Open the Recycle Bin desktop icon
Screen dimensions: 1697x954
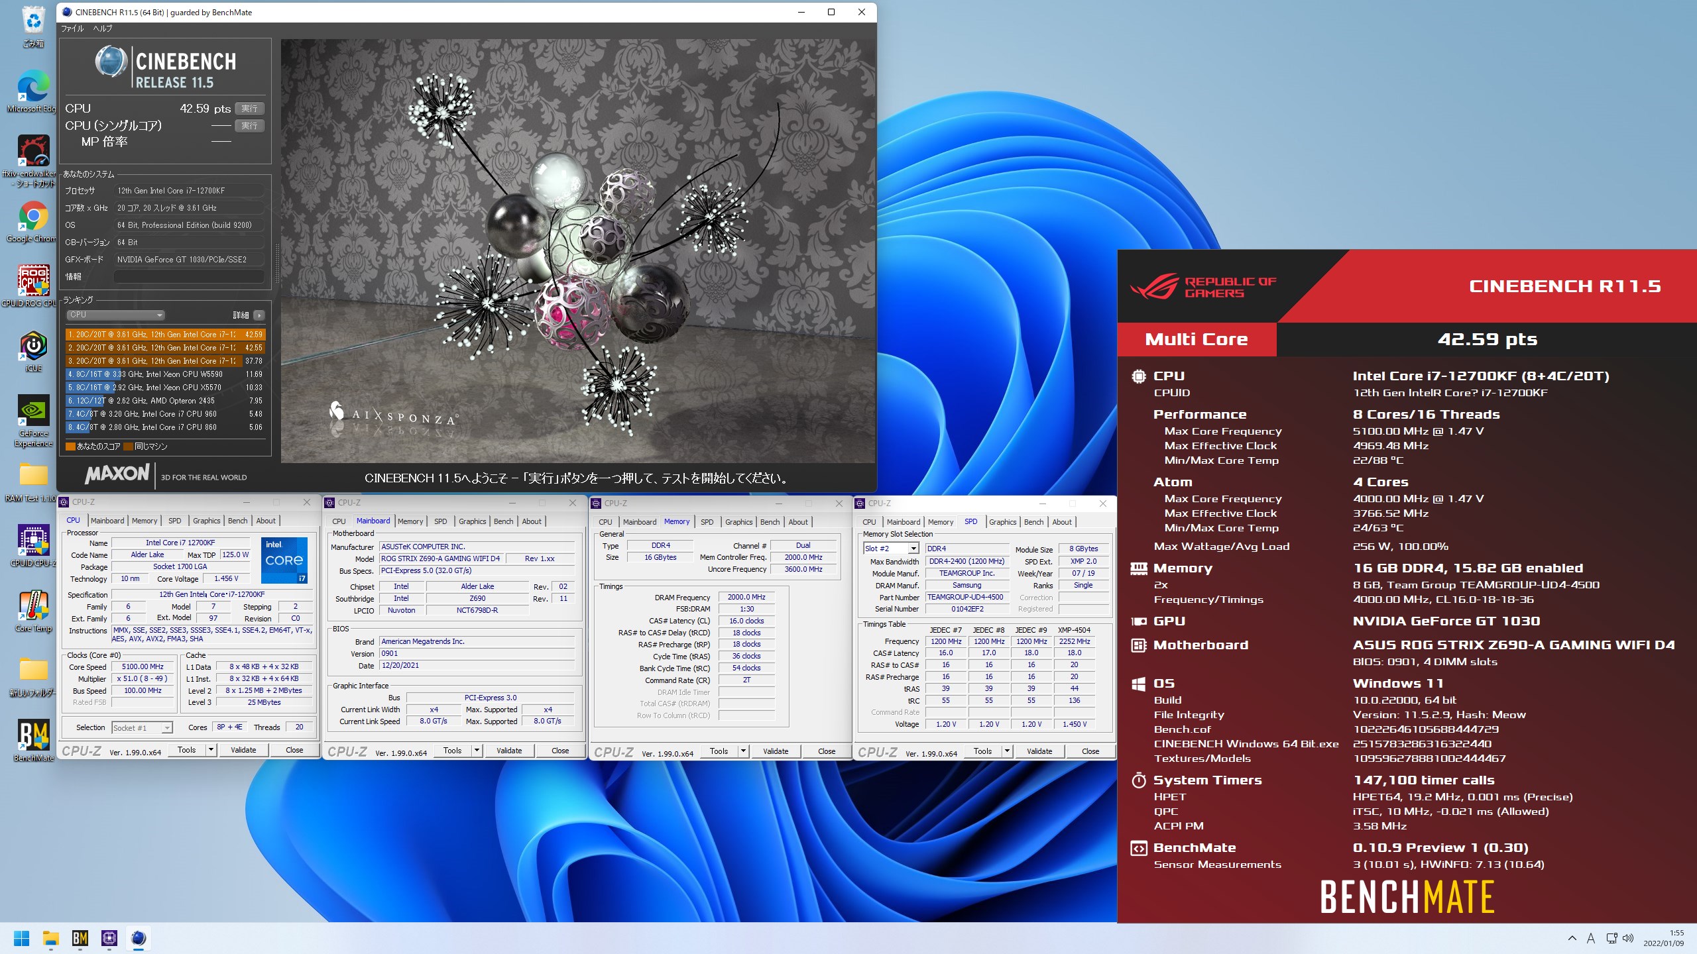point(33,26)
